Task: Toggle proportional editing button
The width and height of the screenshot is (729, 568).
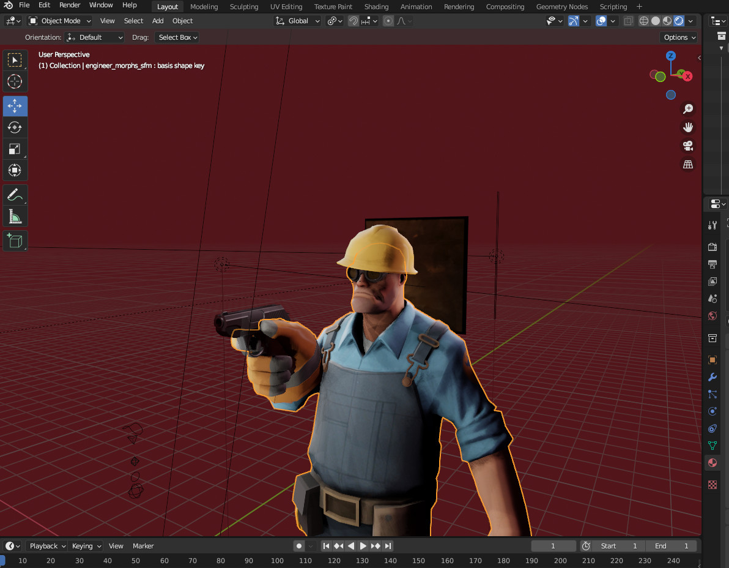Action: (x=388, y=21)
